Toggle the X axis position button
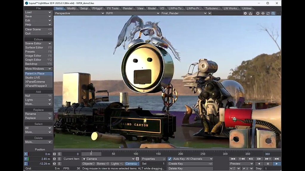305x171 pixels. tap(26, 154)
